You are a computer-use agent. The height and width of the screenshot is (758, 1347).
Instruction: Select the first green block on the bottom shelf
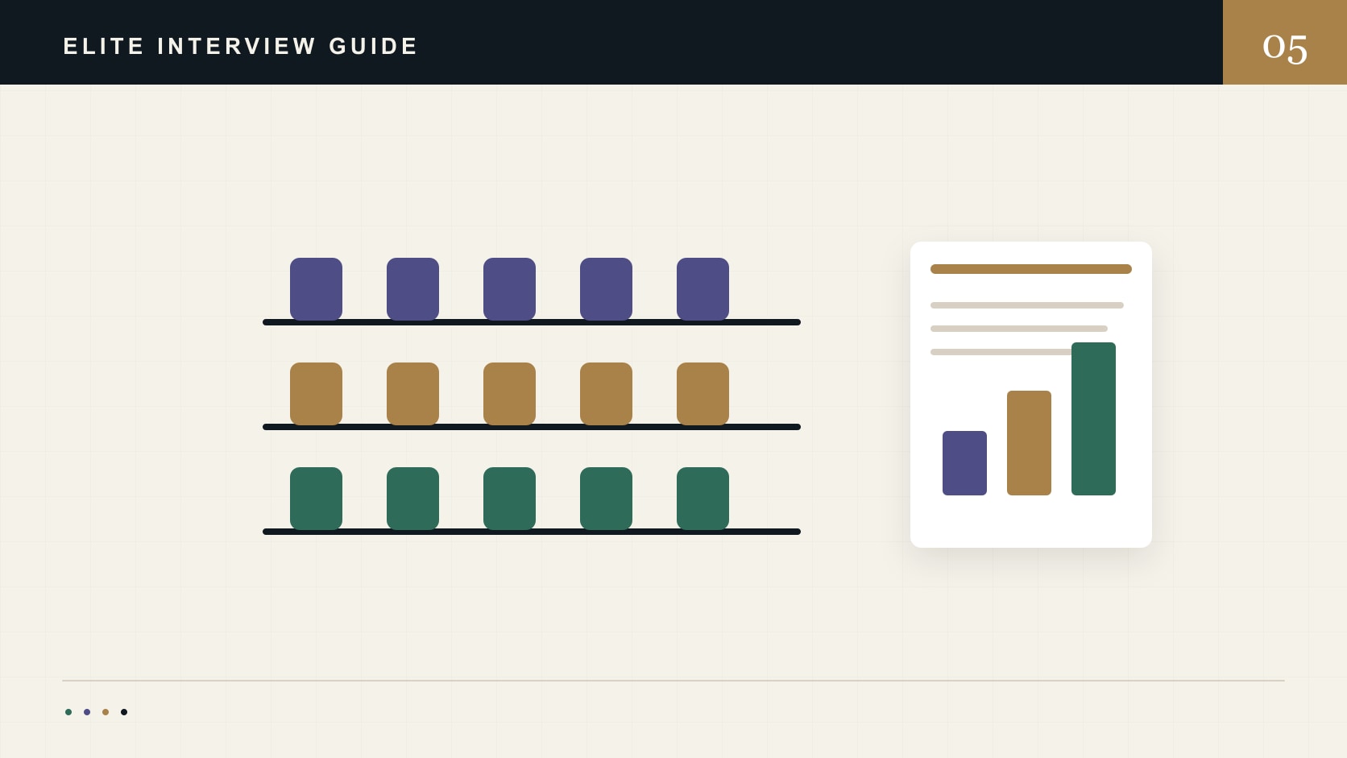coord(316,499)
